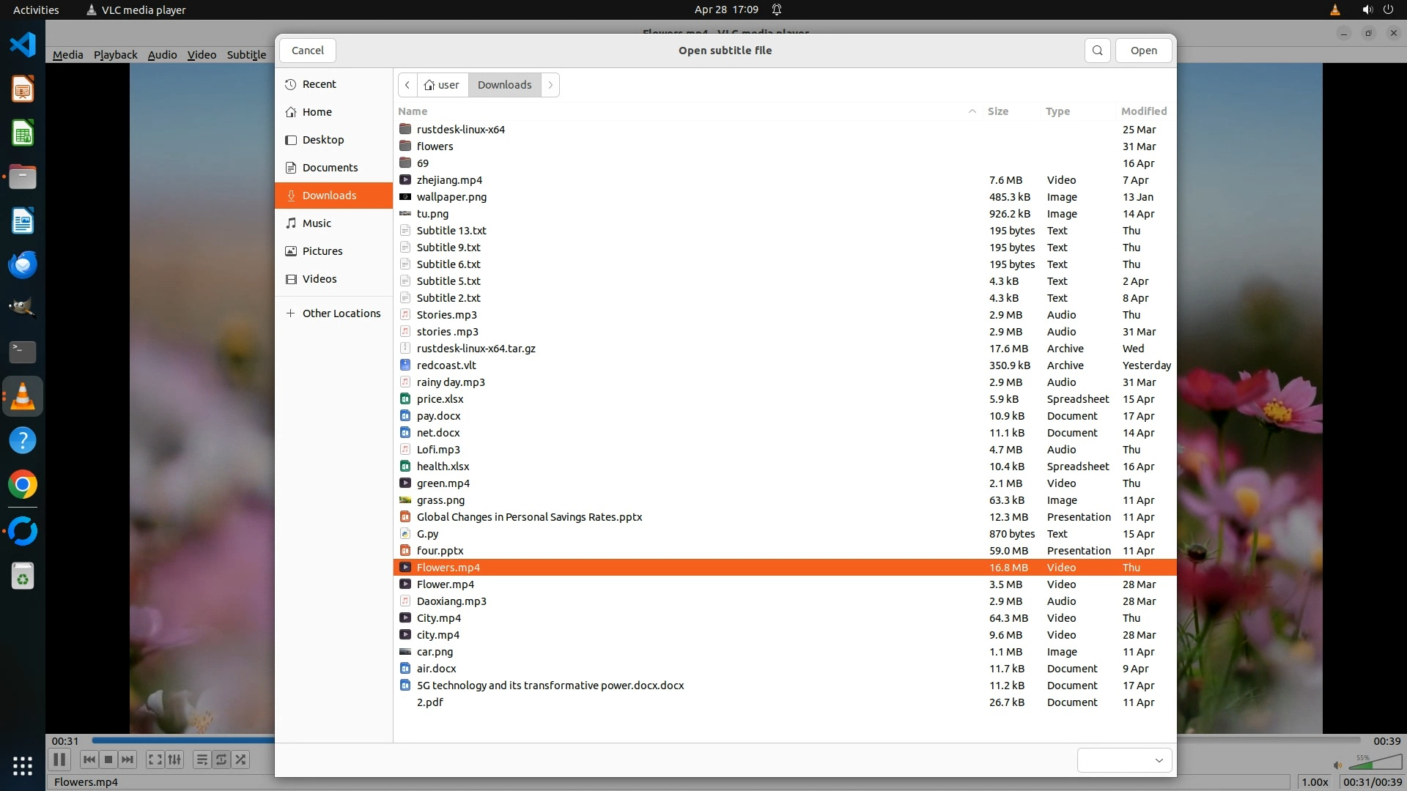This screenshot has height=791, width=1407.
Task: Toggle the loop repeat mode button
Action: pyautogui.click(x=221, y=760)
